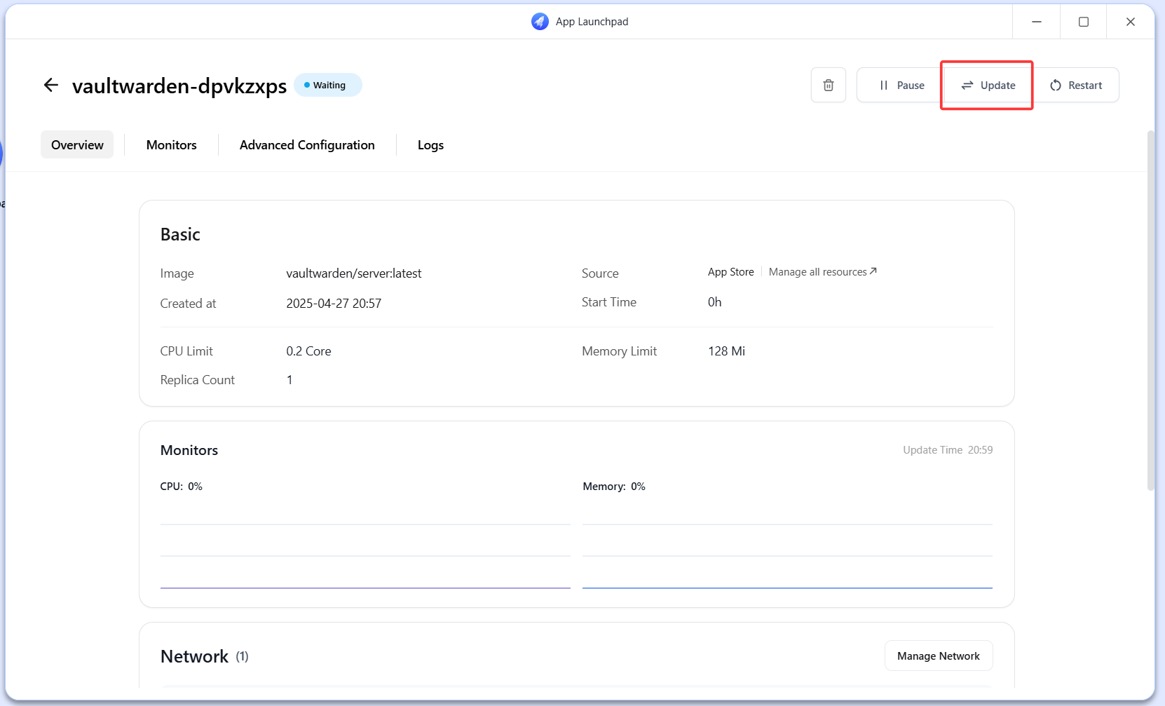Click the Start Time value 0h

coord(714,302)
